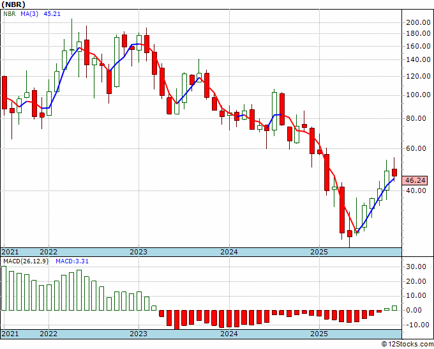The image size is (434, 349).
Task: Click 2025 on the MACD timeline
Action: point(319,334)
